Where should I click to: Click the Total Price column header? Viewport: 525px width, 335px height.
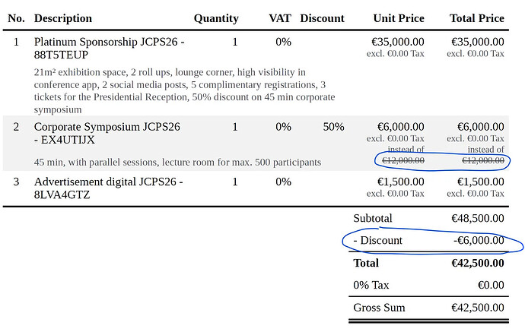[x=477, y=18]
